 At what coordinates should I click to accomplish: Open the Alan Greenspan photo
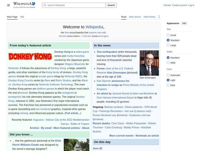(x=149, y=63)
